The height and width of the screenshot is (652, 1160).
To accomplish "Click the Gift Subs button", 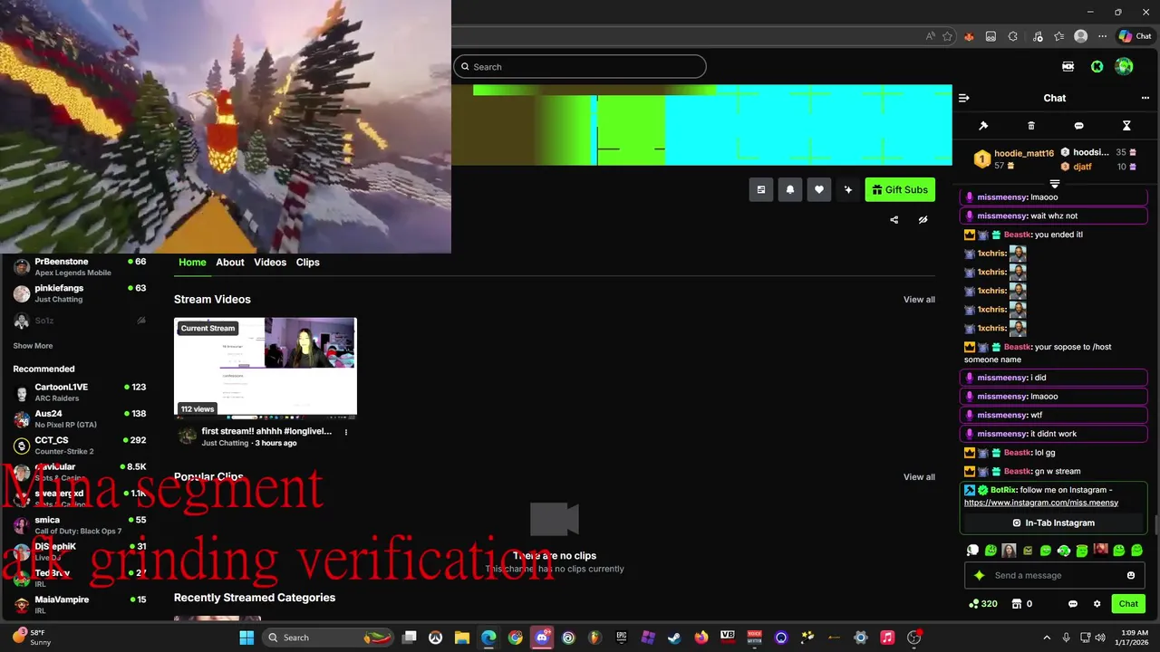I will click(900, 189).
